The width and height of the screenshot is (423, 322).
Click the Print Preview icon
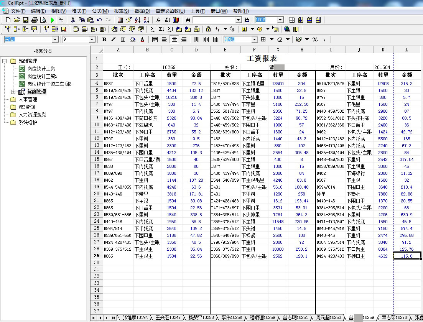[x=43, y=20]
